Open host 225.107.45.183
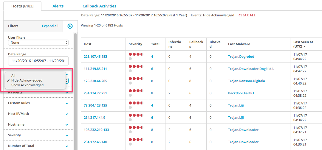 tap(95, 57)
